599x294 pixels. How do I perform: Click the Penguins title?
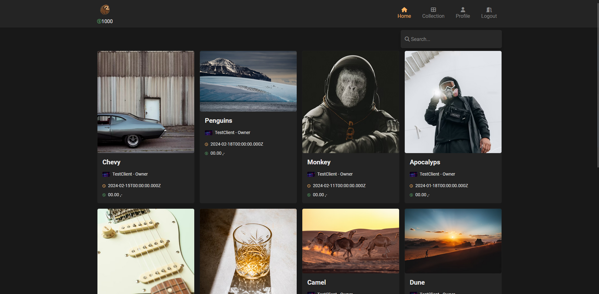click(219, 121)
